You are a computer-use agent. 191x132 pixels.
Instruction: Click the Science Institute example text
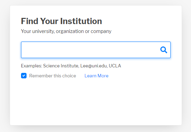tap(61, 66)
